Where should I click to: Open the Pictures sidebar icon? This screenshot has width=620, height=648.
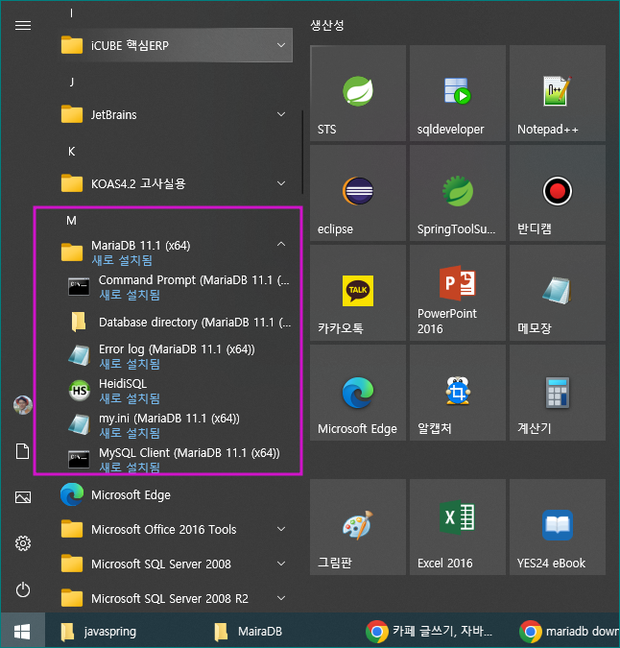tap(23, 497)
